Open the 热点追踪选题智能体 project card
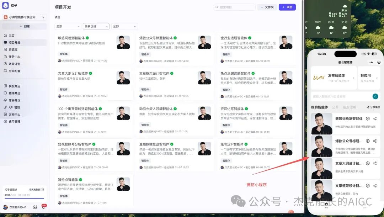The width and height of the screenshot is (384, 217). (256, 85)
